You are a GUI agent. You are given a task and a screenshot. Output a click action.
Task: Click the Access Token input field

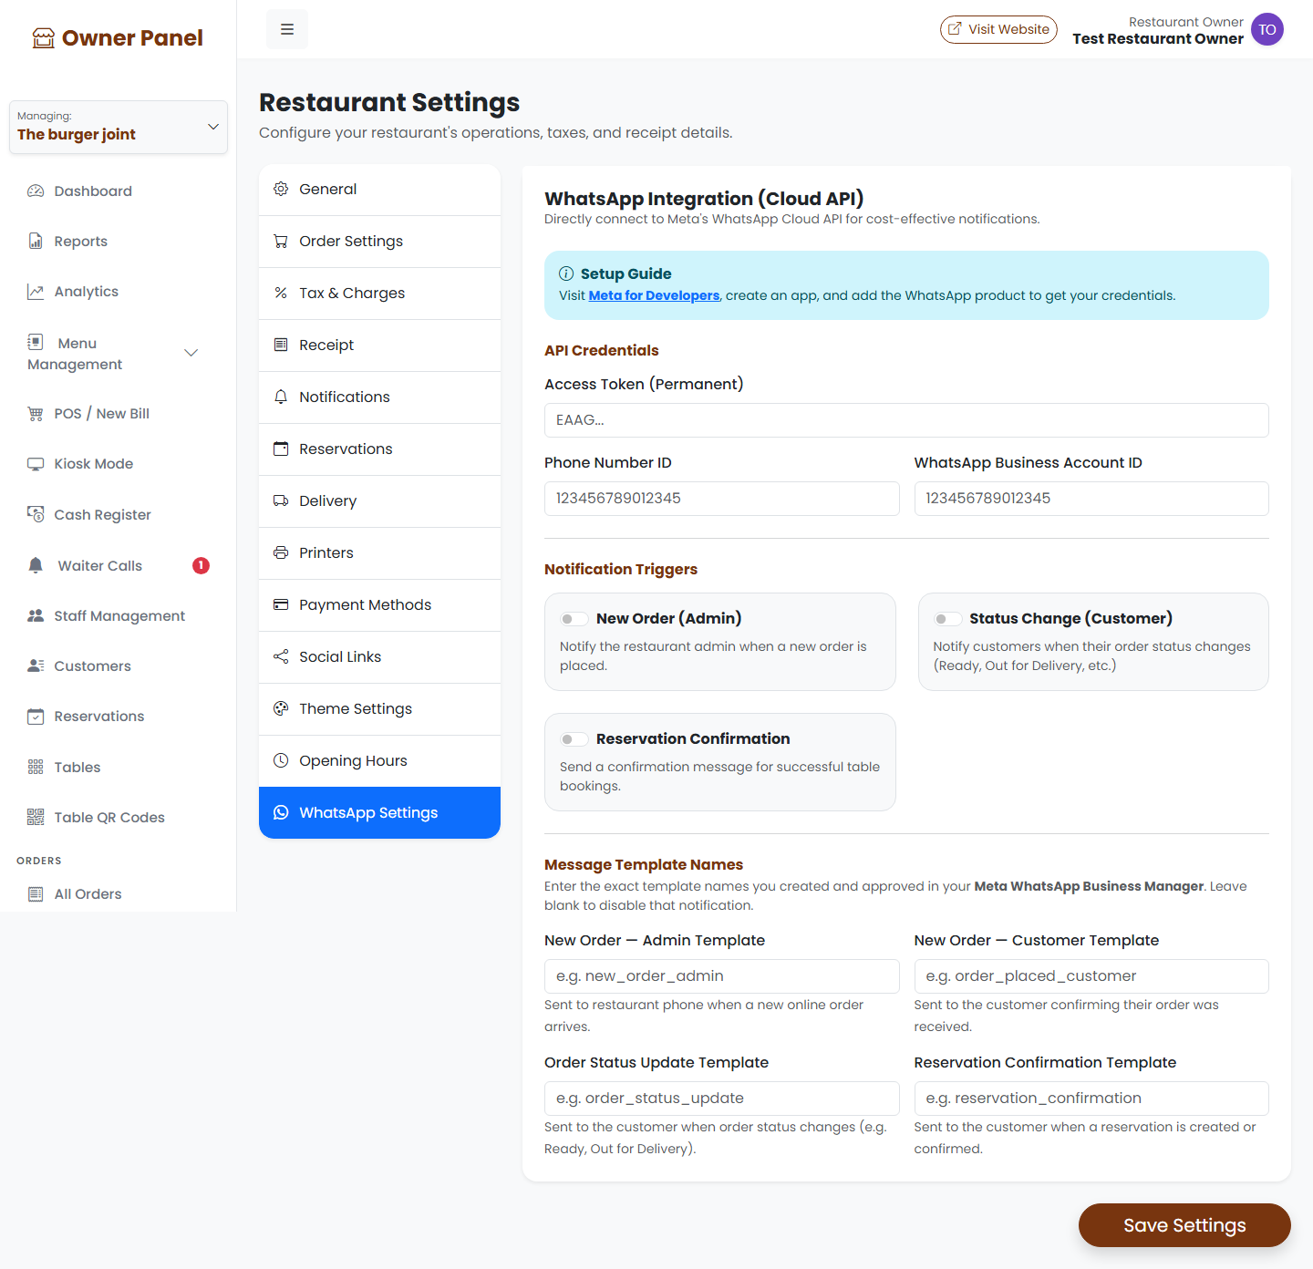click(x=906, y=420)
